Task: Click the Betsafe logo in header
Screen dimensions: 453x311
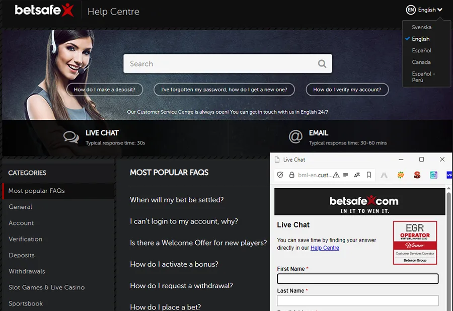Action: pos(44,10)
